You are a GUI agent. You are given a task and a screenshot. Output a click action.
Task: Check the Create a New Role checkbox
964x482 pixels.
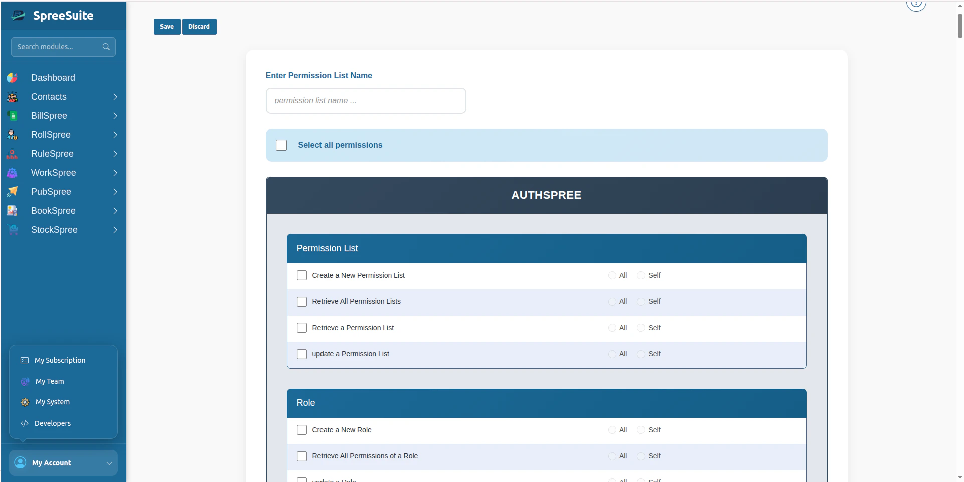click(302, 430)
